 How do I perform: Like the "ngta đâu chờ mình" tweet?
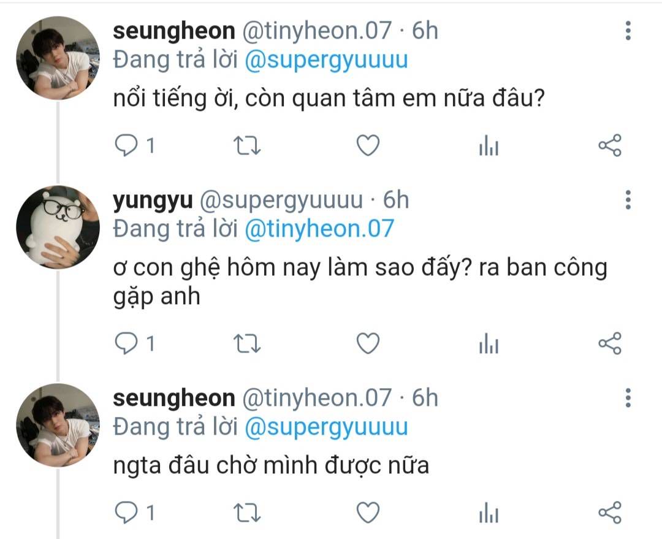click(x=368, y=512)
